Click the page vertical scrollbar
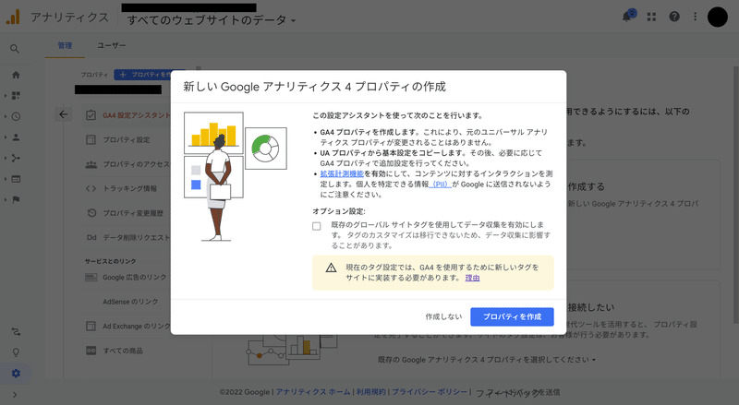This screenshot has height=405, width=739. pyautogui.click(x=735, y=194)
